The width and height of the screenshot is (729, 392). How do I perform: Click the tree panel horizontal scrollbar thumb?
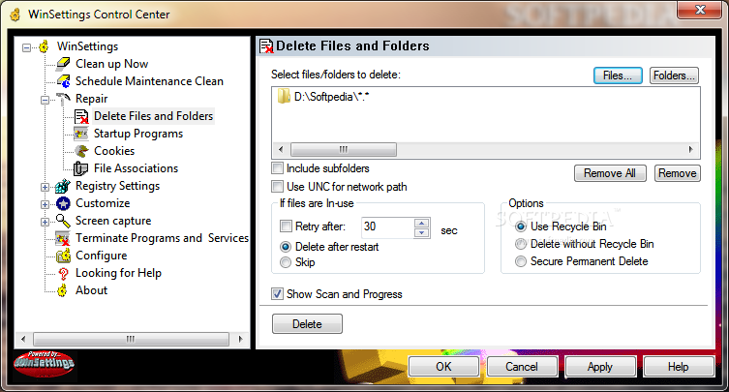[131, 339]
